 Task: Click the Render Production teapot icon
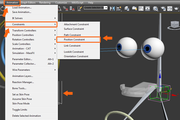point(176,8)
